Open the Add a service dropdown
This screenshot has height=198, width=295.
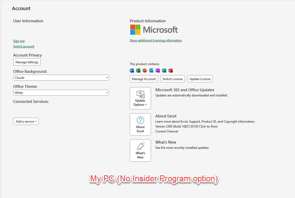26,121
